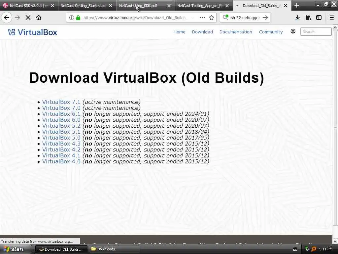
Task: Open a new tab with plus
Action: 297,5
